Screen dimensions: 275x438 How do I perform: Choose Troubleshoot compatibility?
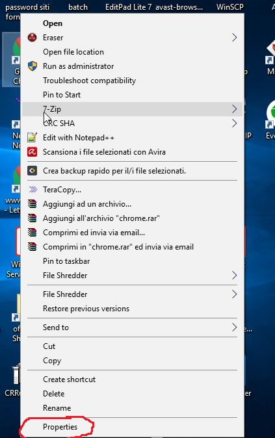point(89,81)
